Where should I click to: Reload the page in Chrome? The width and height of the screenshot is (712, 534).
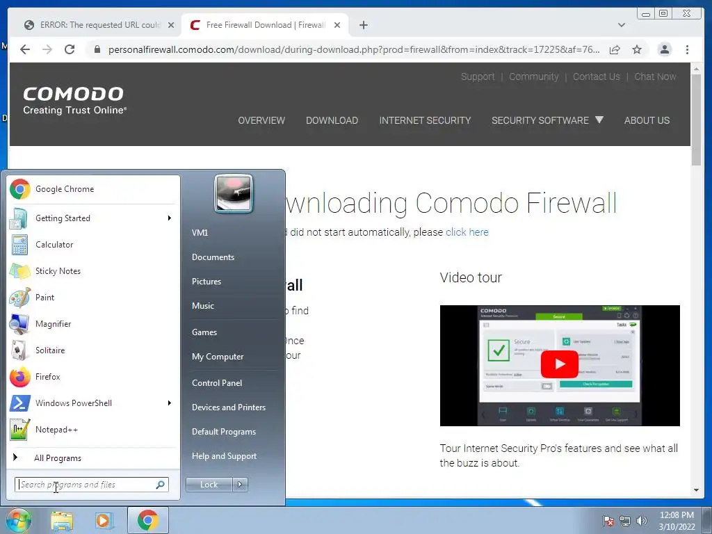[70, 49]
